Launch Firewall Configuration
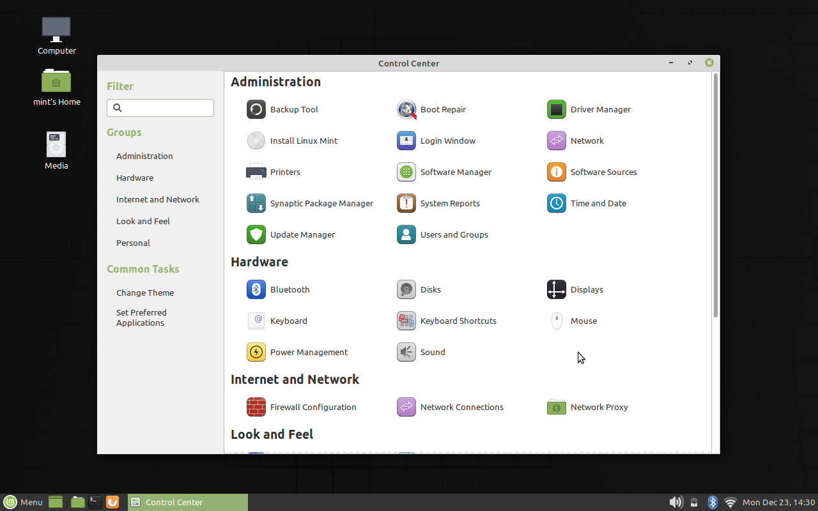Image resolution: width=818 pixels, height=511 pixels. tap(256, 407)
